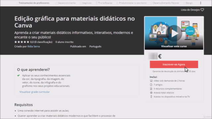Click the course title Edição gráfica heading

[x=75, y=22]
